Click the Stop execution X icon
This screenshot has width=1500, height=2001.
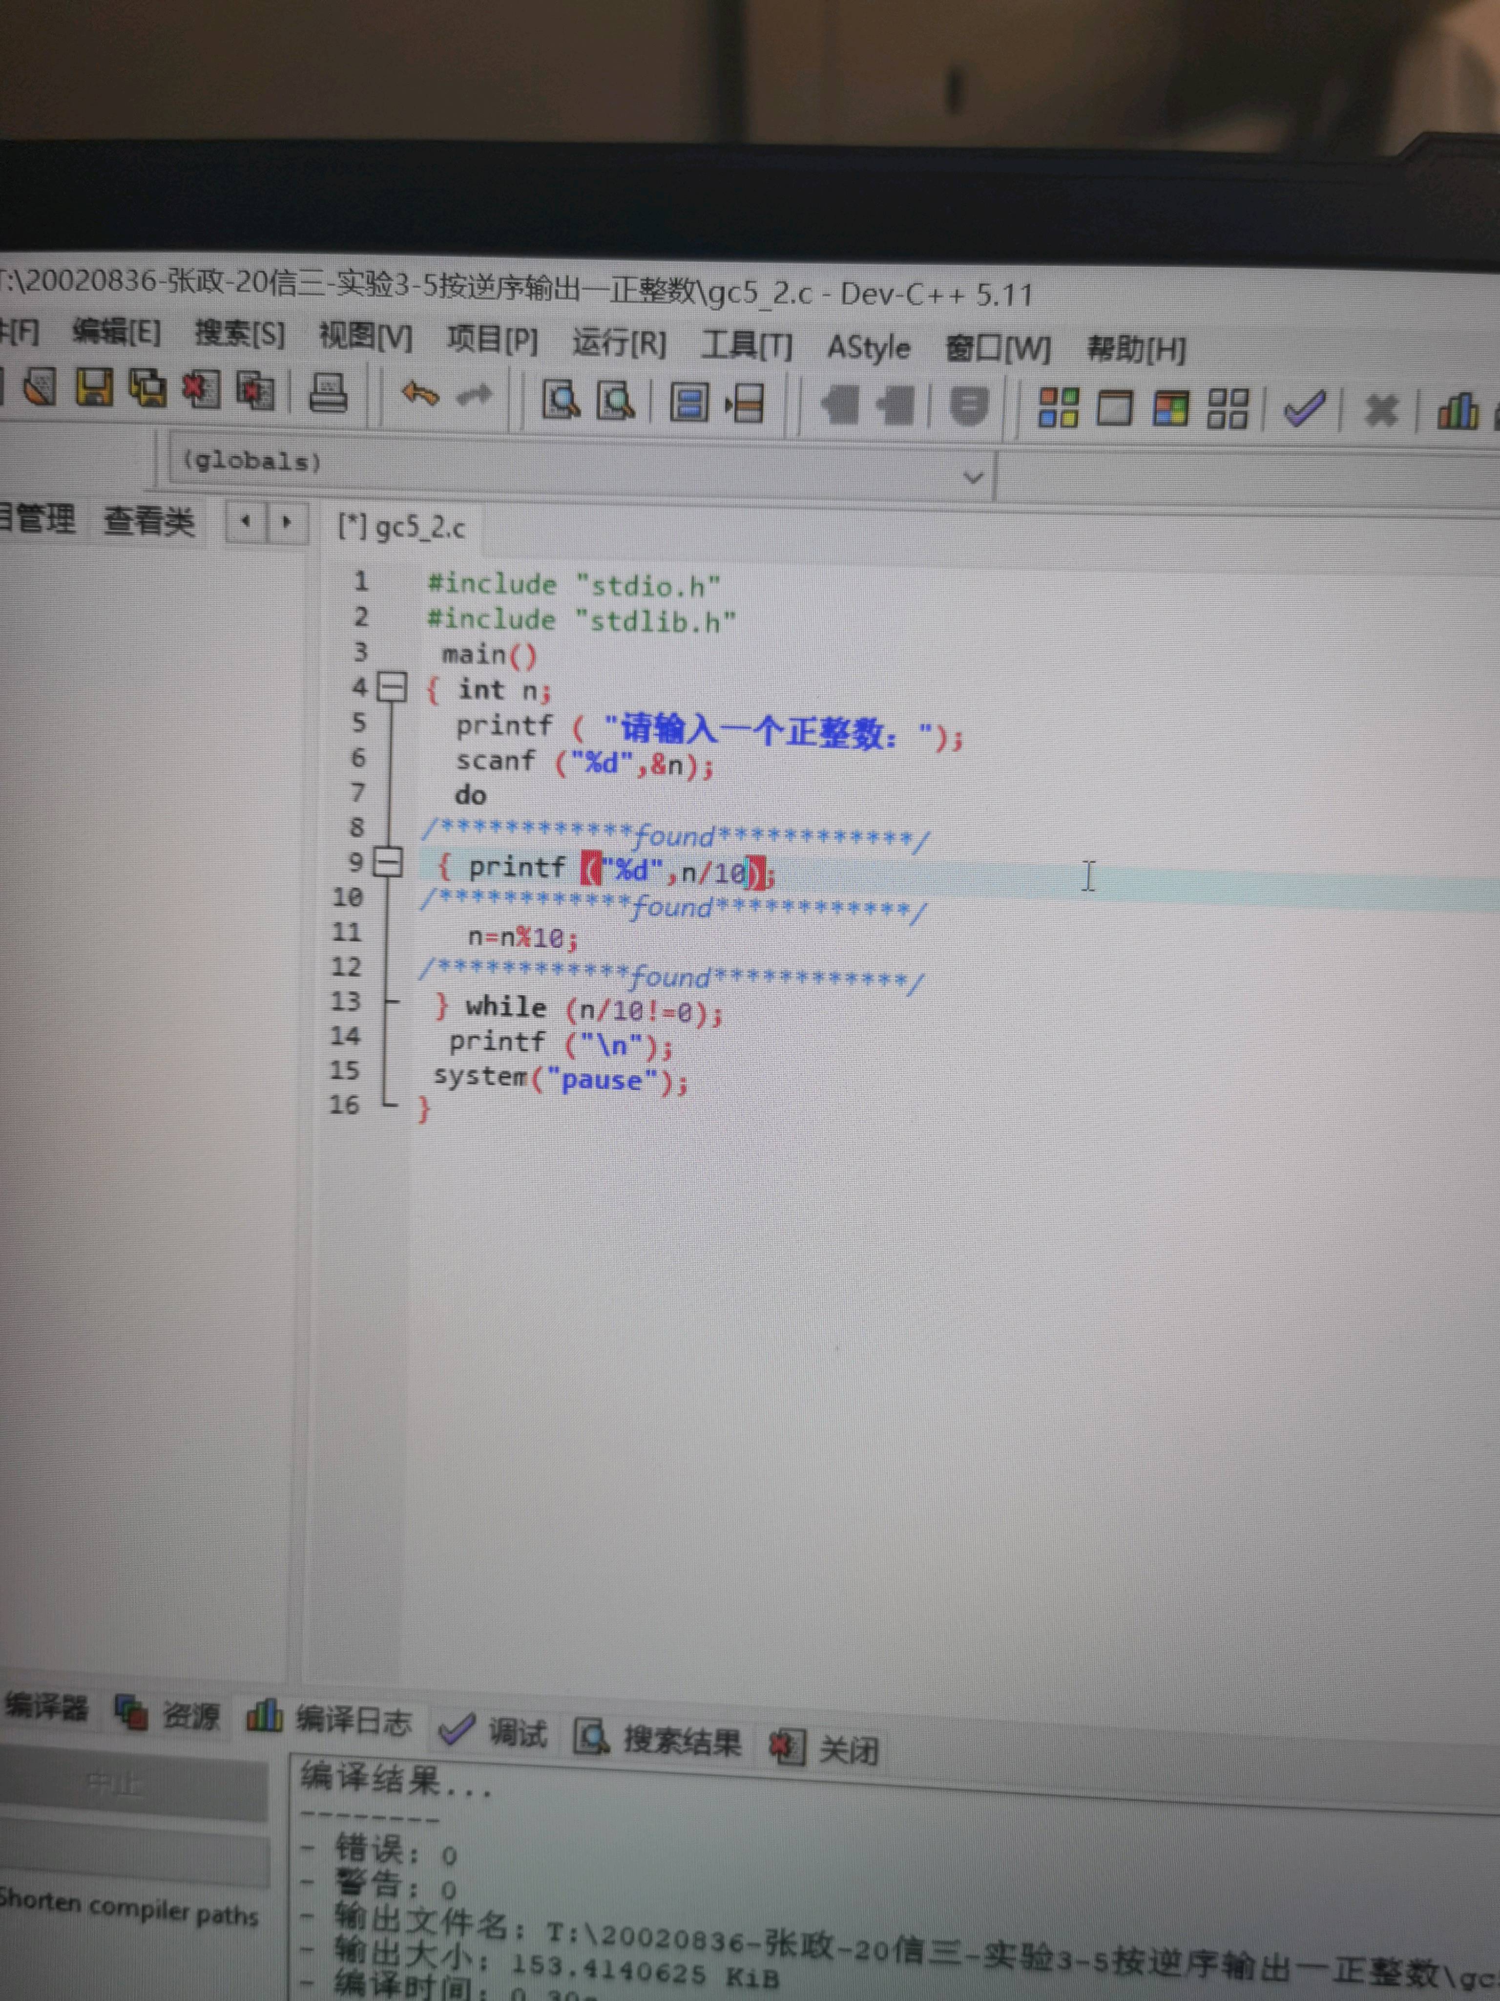pyautogui.click(x=1381, y=412)
